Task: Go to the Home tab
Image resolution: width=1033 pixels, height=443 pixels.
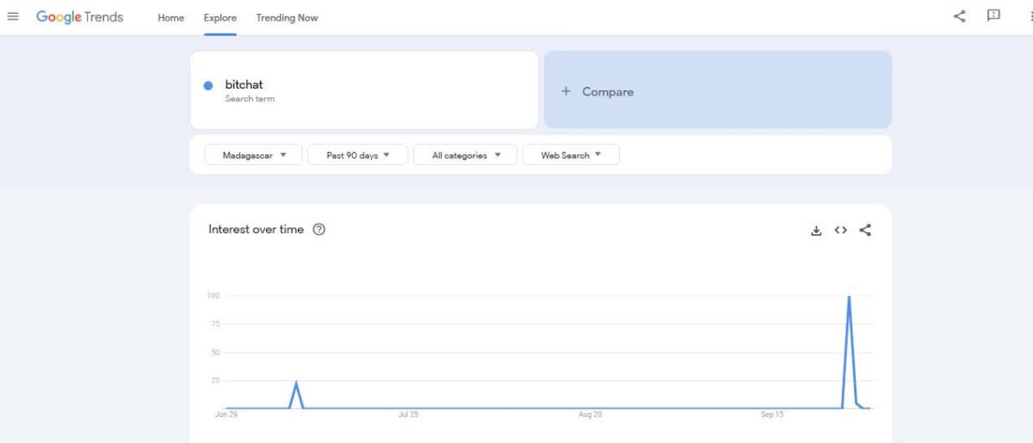Action: tap(170, 17)
